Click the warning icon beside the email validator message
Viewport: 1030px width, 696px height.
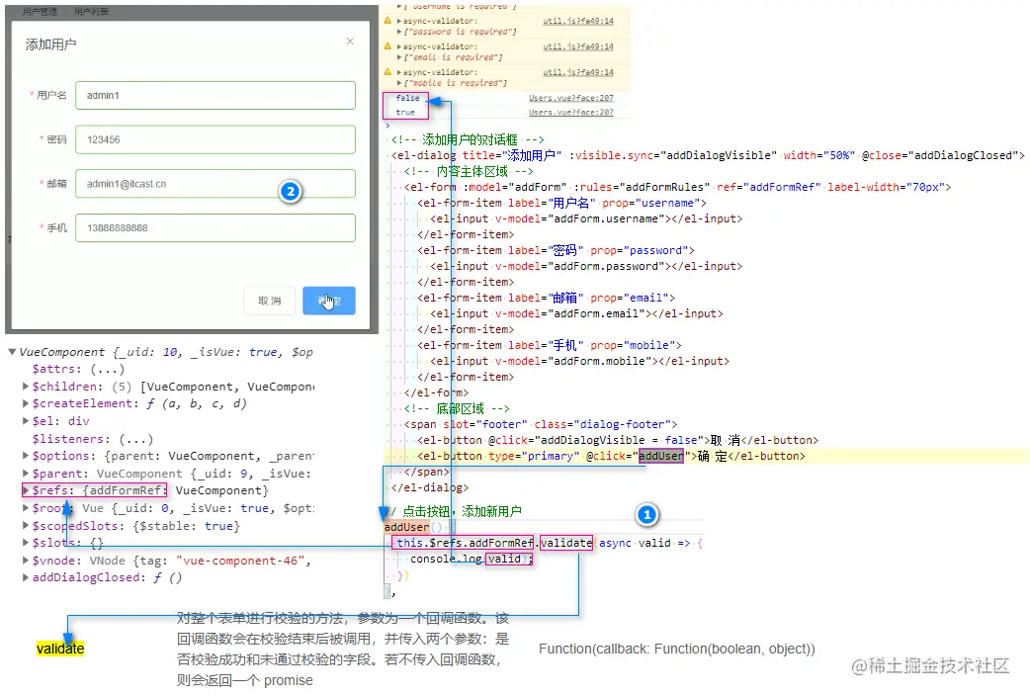click(x=387, y=46)
